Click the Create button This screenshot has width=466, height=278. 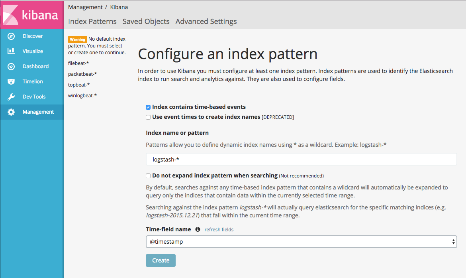pyautogui.click(x=161, y=260)
